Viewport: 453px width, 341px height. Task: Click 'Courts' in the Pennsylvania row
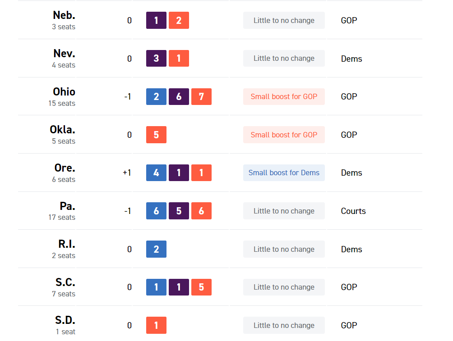(x=353, y=211)
